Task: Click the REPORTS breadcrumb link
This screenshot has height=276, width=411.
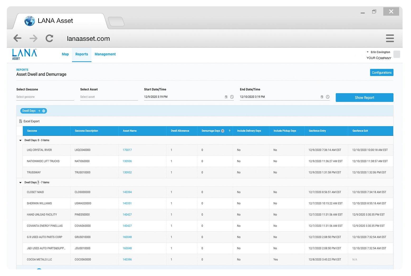Action: 22,70
